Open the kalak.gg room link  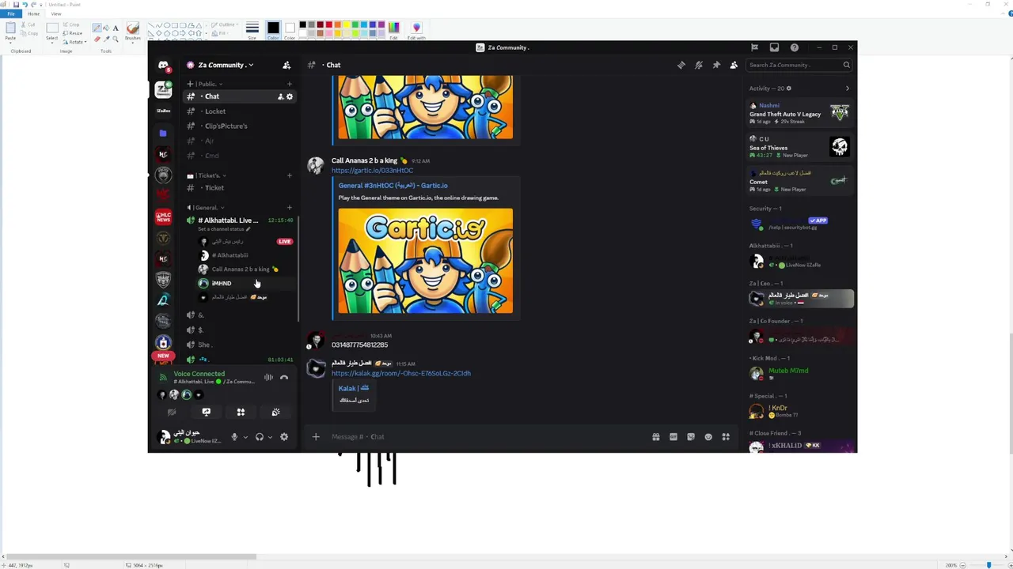click(x=401, y=373)
